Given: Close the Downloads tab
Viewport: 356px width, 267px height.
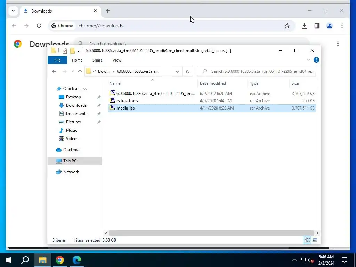Looking at the screenshot, I should (95, 11).
